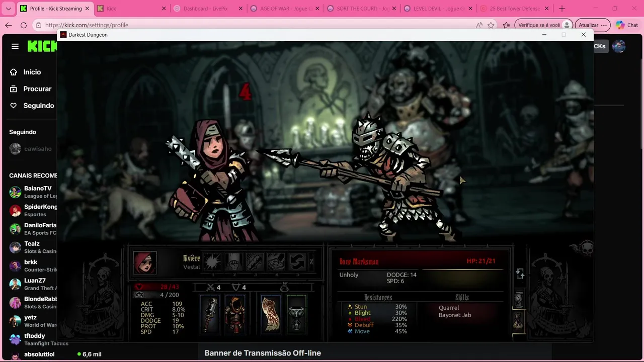Click the enemy HP: 21/21 readout
644x362 pixels.
coord(481,261)
